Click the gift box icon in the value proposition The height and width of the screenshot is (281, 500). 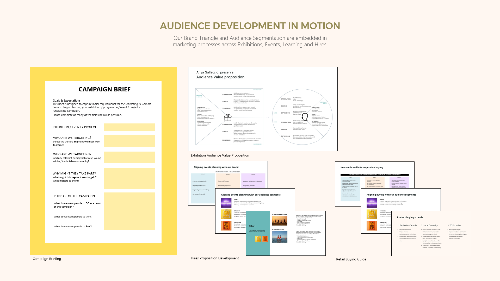point(228,118)
